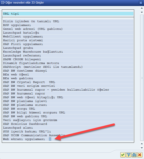Image resolution: width=144 pixels, height=159 pixels.
Task: Cancel with the red X icon
Action: click(140, 155)
